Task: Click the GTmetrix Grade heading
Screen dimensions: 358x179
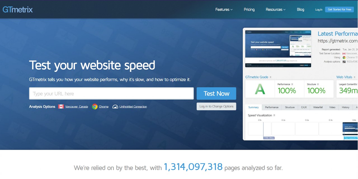Action: click(257, 77)
